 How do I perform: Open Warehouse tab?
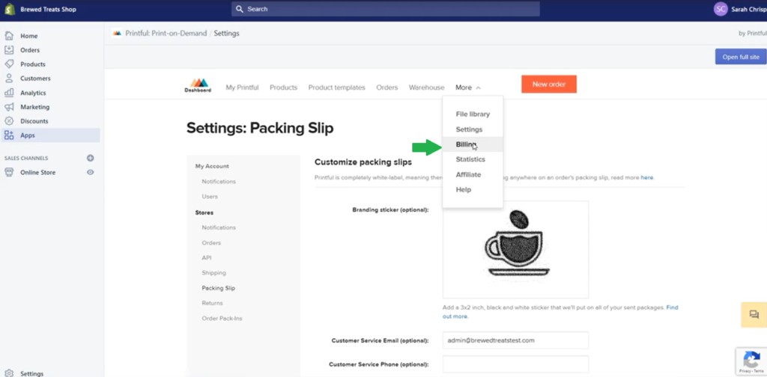(426, 88)
